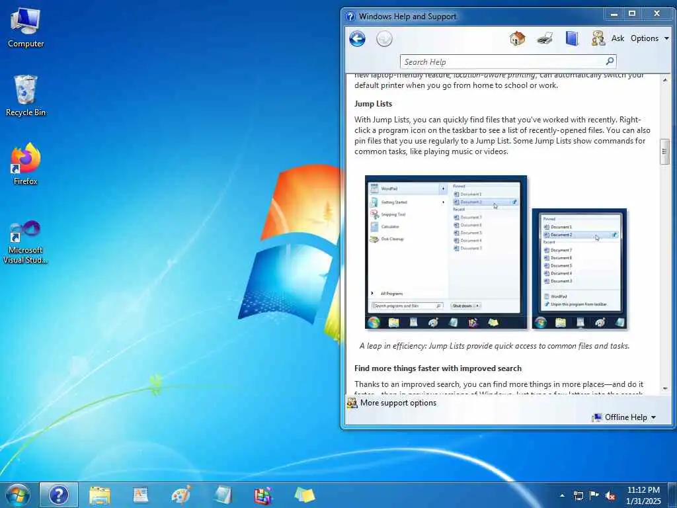The width and height of the screenshot is (677, 508).
Task: Select the Recycle Bin desktop icon
Action: pos(26,96)
